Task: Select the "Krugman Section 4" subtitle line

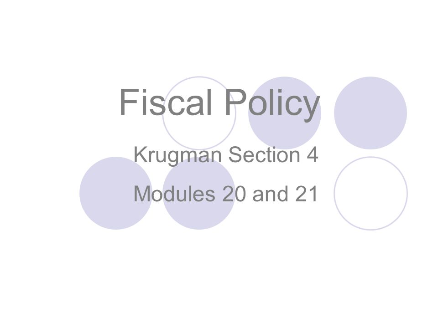Action: (x=226, y=156)
